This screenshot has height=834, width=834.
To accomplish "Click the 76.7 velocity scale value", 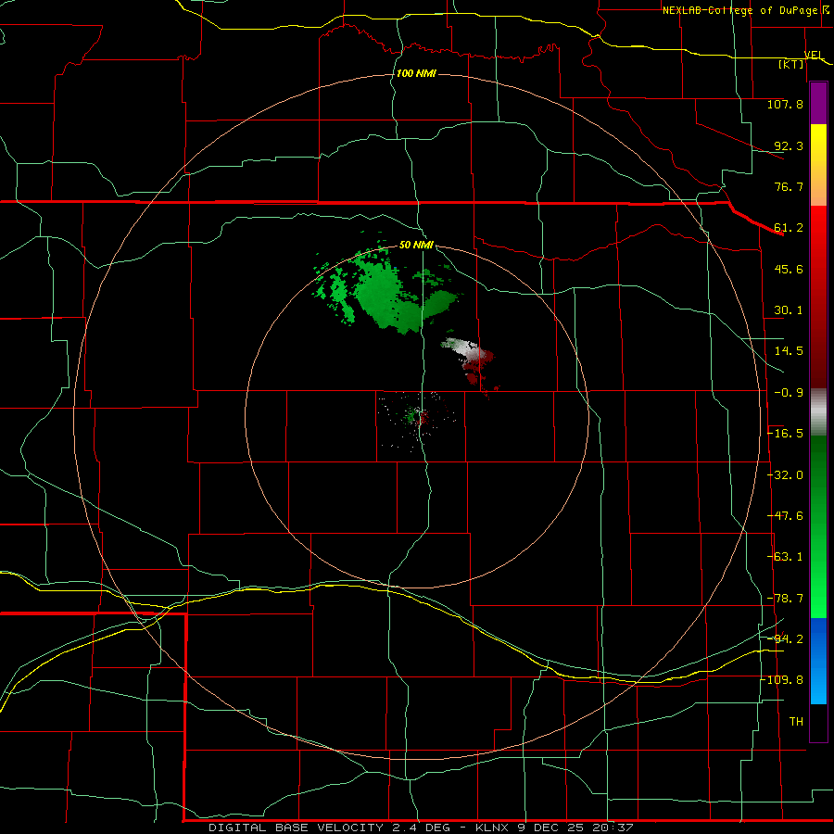I will pyautogui.click(x=789, y=186).
